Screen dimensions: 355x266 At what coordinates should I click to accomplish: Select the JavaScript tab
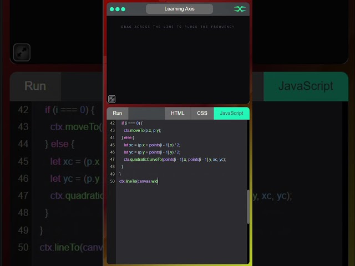coord(232,113)
